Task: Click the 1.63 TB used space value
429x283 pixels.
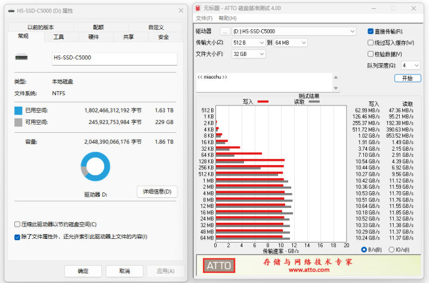Action: point(164,110)
